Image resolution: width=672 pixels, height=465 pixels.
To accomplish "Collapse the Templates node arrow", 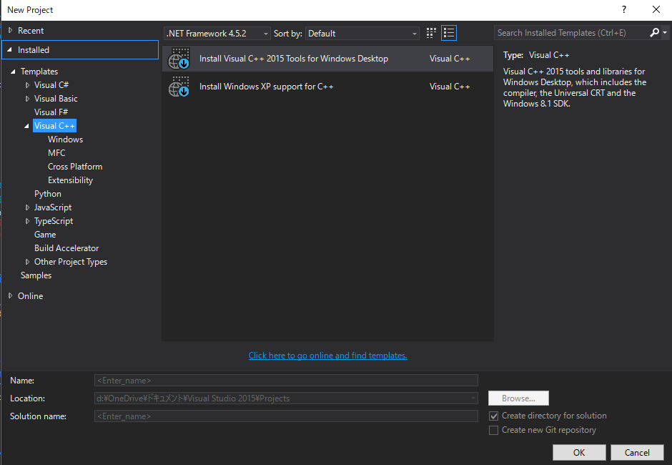I will click(x=13, y=72).
